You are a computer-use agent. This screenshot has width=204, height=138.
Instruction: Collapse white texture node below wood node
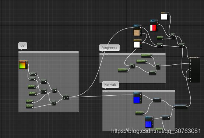(141, 40)
